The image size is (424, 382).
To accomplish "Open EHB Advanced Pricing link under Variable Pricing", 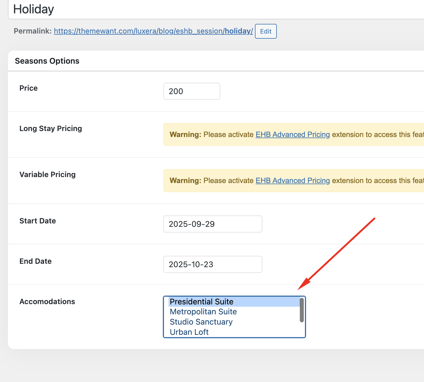I will pos(292,180).
